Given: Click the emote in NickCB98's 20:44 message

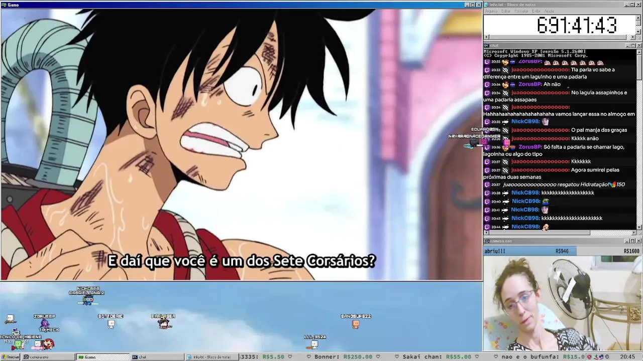Looking at the screenshot, I should (546, 227).
